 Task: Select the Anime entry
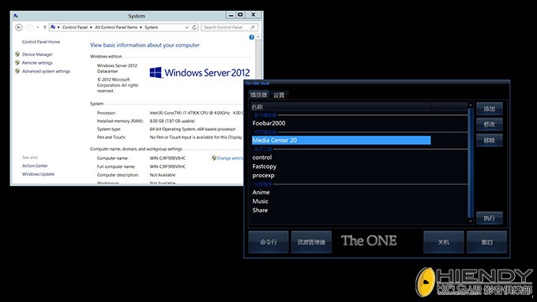261,192
